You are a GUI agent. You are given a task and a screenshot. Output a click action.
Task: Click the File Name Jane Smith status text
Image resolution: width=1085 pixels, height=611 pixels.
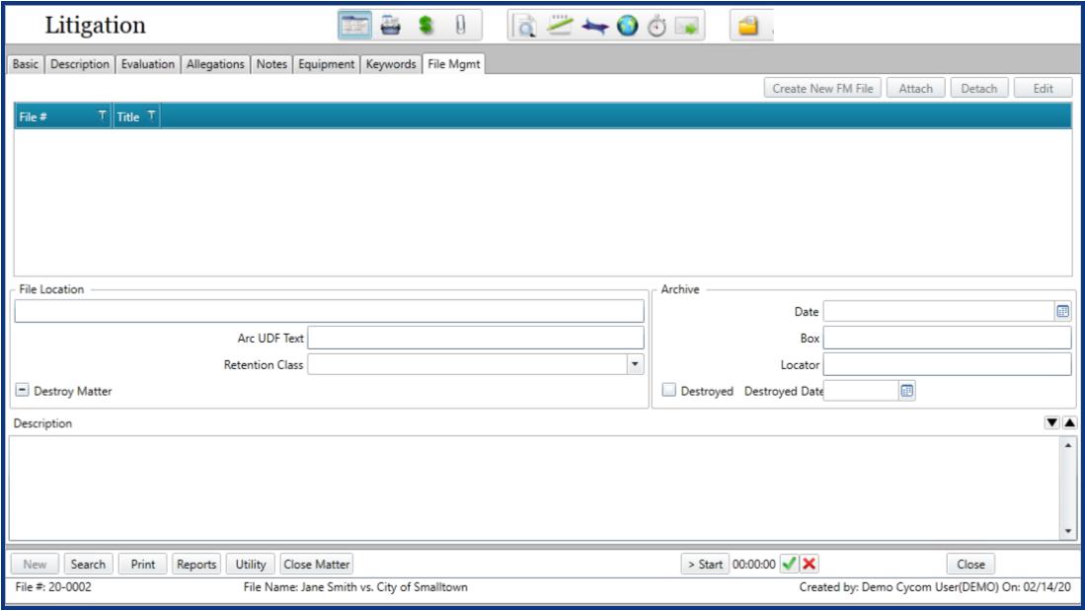click(355, 586)
